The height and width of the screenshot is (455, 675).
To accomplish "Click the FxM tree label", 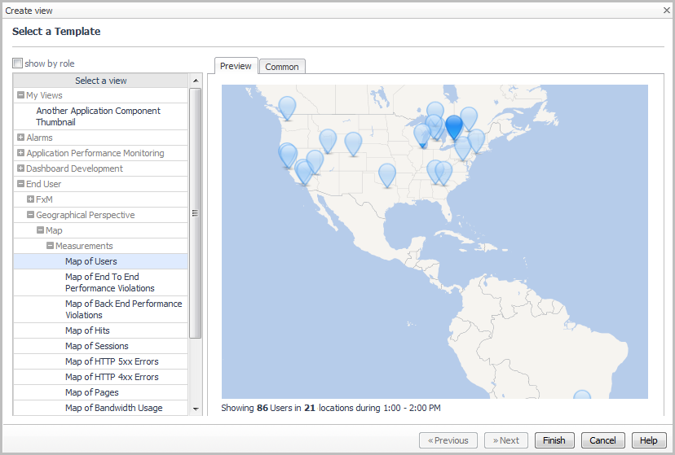I will (44, 199).
